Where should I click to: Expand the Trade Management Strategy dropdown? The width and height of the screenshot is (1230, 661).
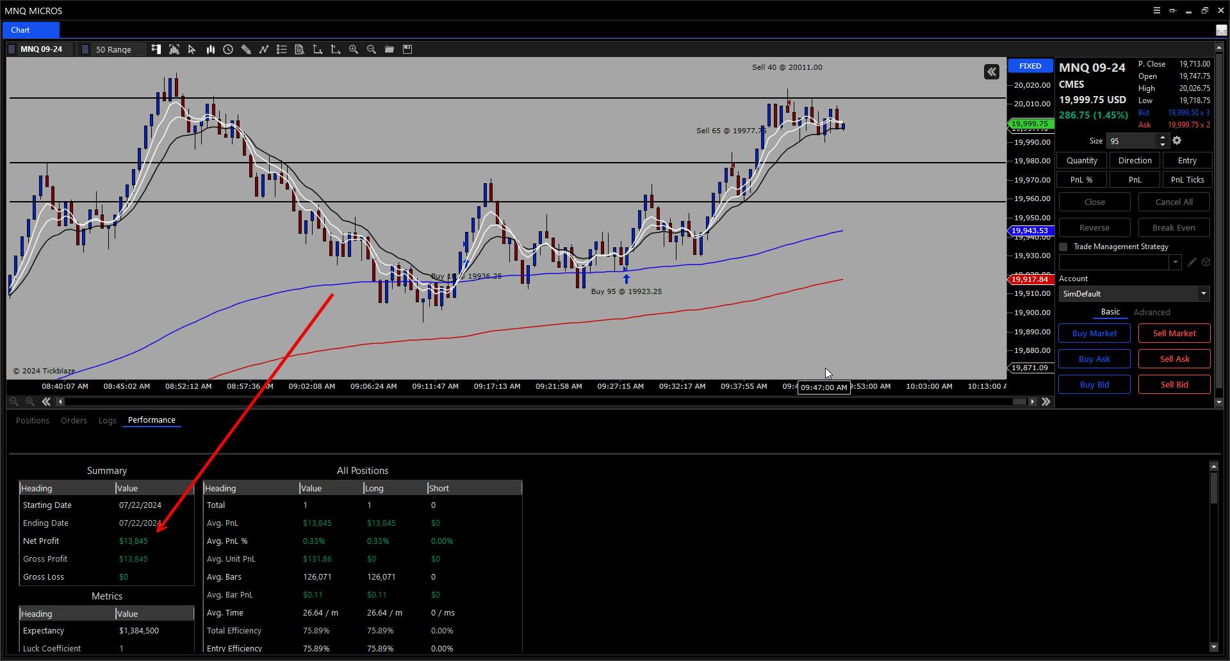(x=1175, y=263)
